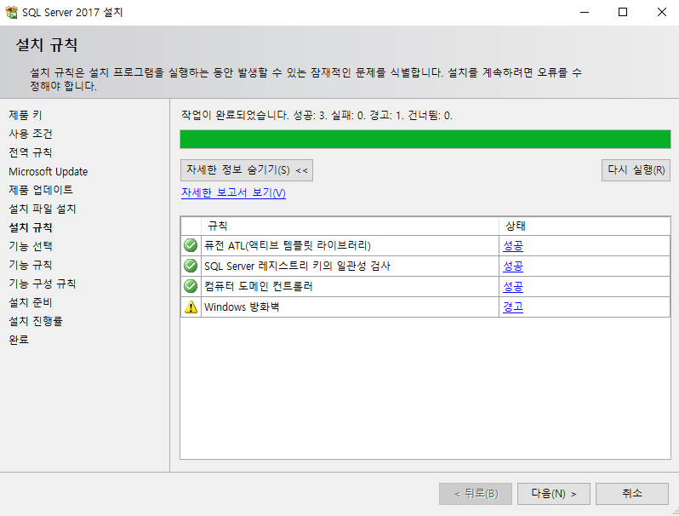Select 제품 업데이트 step in sidebar
The image size is (679, 516).
tap(41, 190)
